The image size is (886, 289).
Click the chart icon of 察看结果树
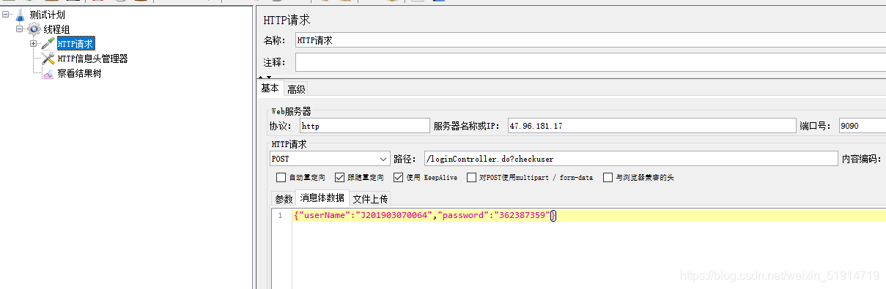tap(48, 73)
